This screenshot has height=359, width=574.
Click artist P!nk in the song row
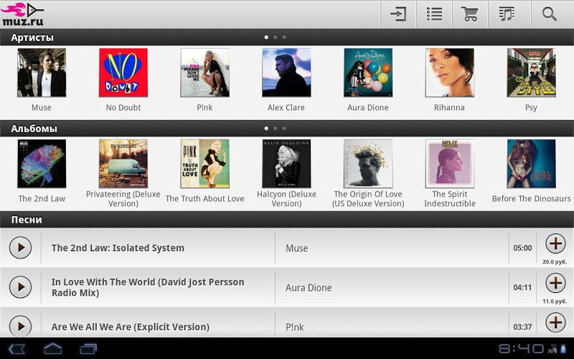(295, 327)
